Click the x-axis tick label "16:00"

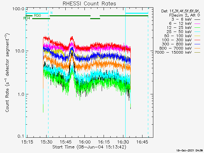click(x=85, y=142)
